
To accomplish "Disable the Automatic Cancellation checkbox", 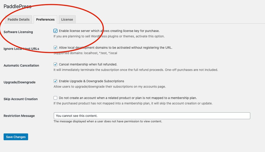I will [x=55, y=64].
